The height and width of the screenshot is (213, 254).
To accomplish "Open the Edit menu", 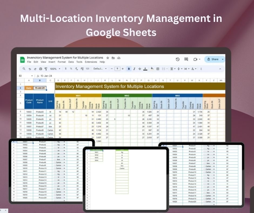I will [36, 62].
